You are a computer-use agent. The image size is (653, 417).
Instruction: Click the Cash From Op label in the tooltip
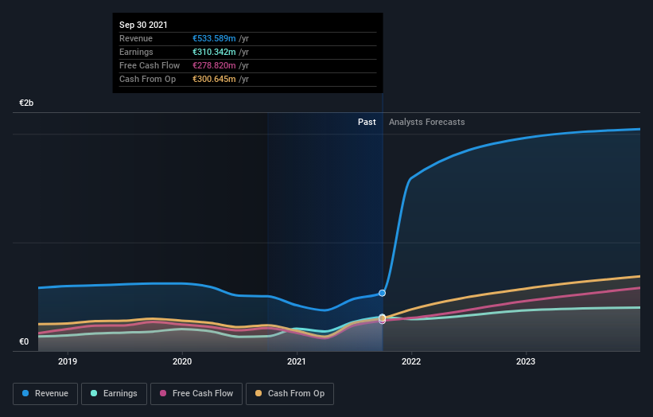(x=147, y=79)
